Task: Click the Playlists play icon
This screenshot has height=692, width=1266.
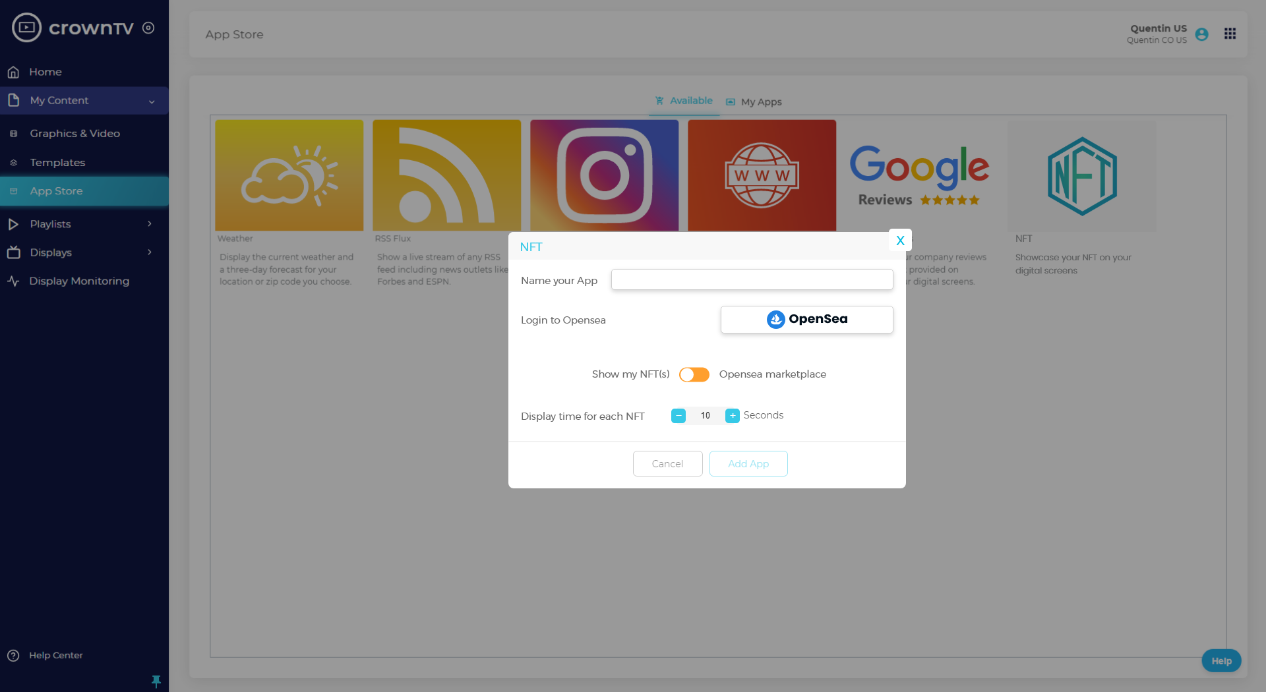Action: tap(13, 224)
